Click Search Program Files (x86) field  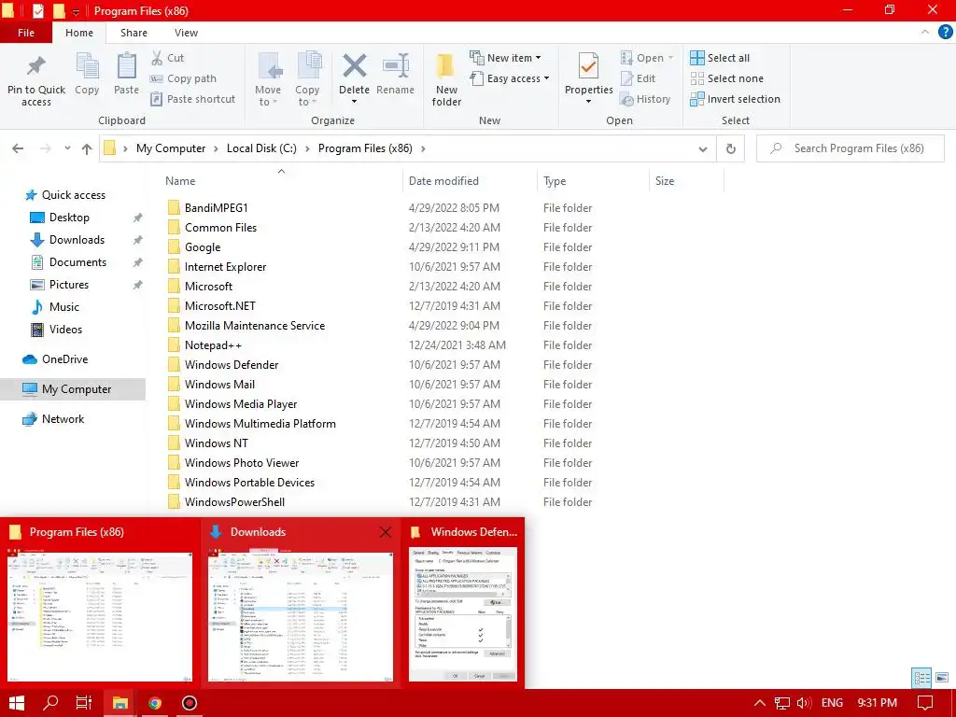pyautogui.click(x=851, y=148)
